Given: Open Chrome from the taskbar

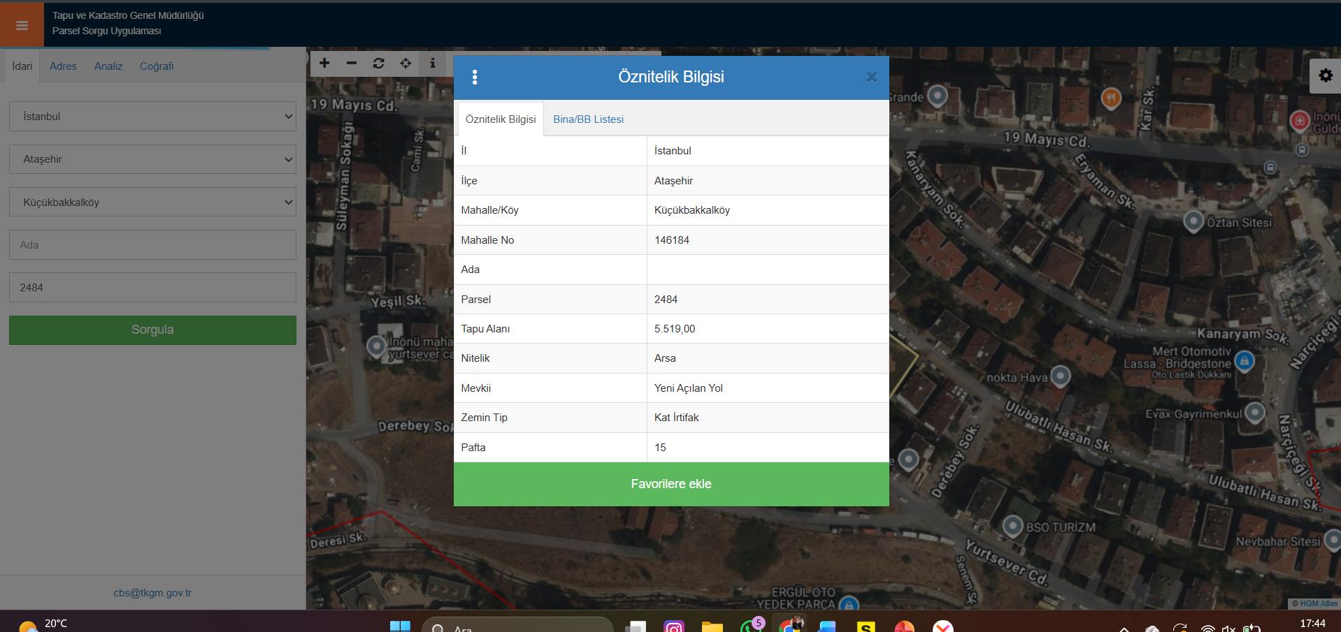Looking at the screenshot, I should pyautogui.click(x=789, y=626).
